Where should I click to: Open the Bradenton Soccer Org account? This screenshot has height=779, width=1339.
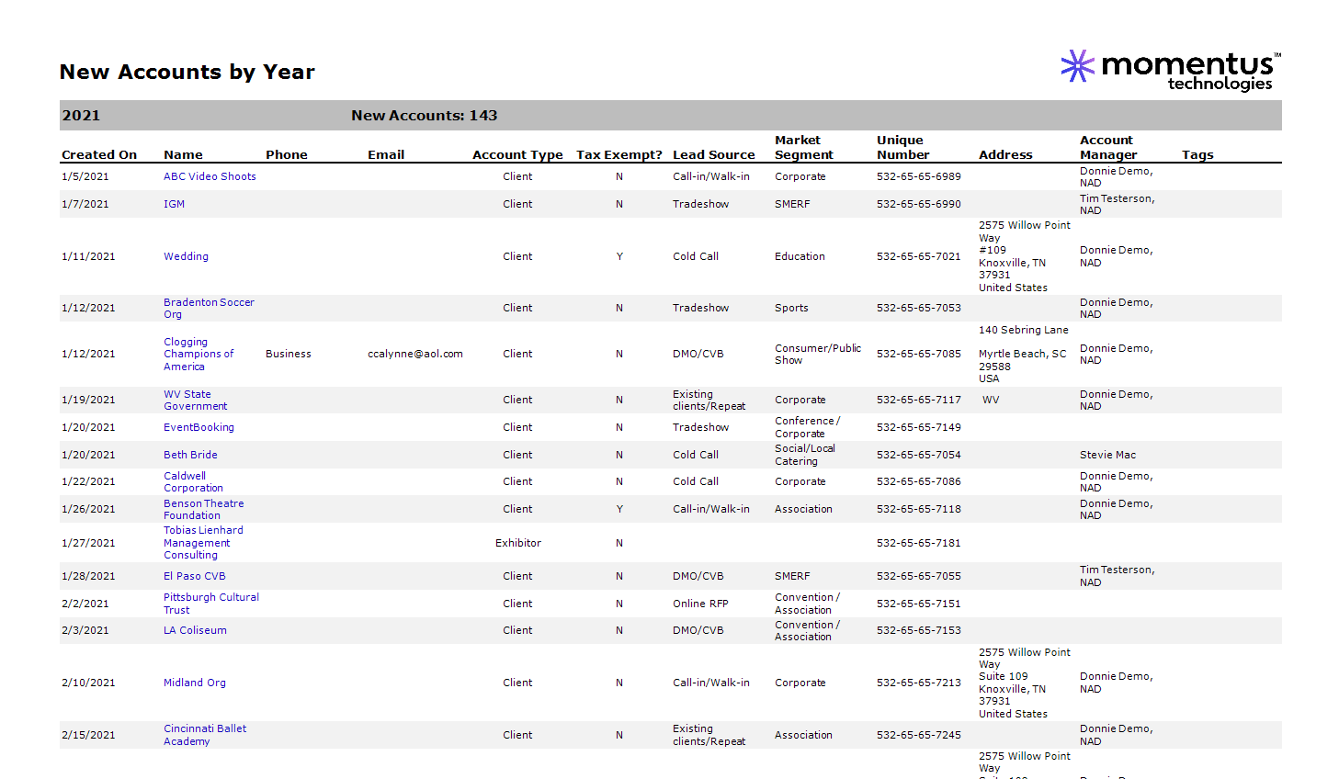click(x=209, y=308)
